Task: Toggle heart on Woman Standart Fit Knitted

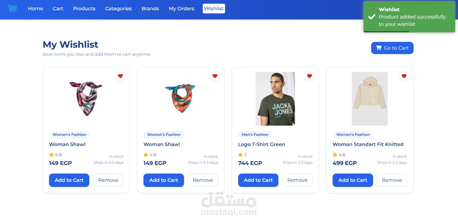Action: click(x=404, y=76)
